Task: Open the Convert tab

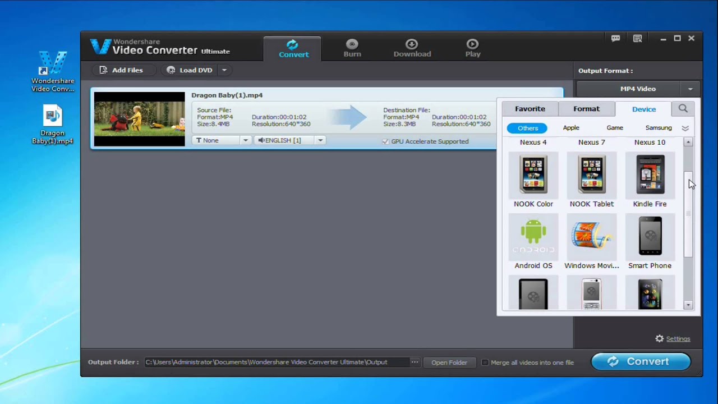Action: pyautogui.click(x=293, y=49)
